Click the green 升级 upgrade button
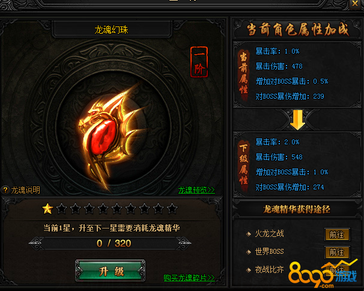364x291 pixels. pyautogui.click(x=111, y=271)
